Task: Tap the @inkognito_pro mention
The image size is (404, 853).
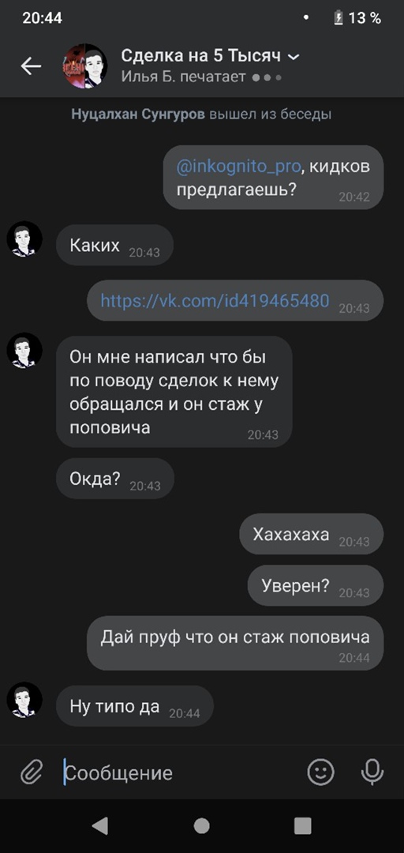Action: [x=238, y=167]
